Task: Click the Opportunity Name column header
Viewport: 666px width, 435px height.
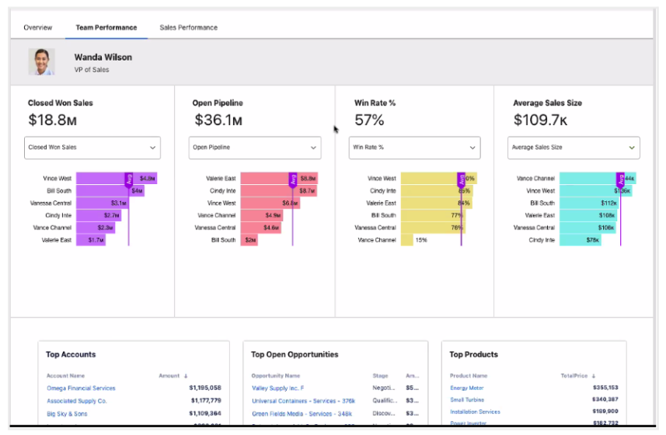Action: coord(276,376)
